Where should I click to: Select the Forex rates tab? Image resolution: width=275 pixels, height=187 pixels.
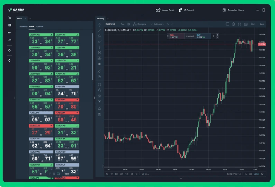pos(32,27)
